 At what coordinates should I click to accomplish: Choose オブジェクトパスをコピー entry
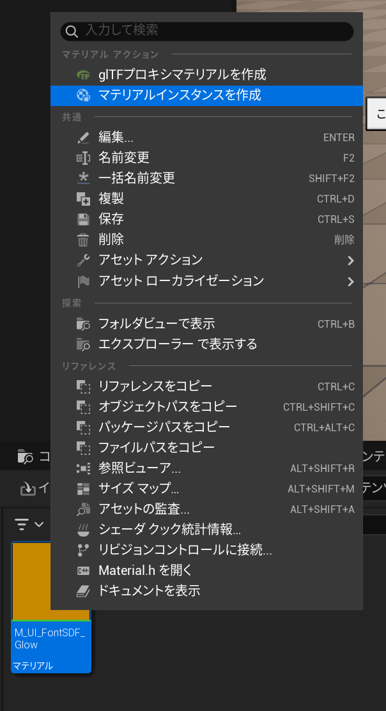coord(206,407)
